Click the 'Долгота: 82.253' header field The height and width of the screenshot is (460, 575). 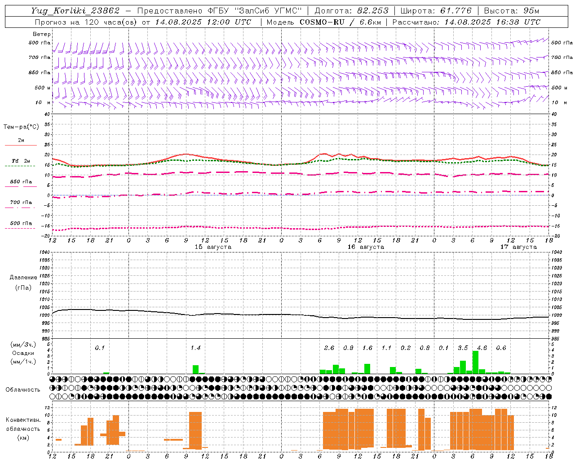pyautogui.click(x=352, y=11)
